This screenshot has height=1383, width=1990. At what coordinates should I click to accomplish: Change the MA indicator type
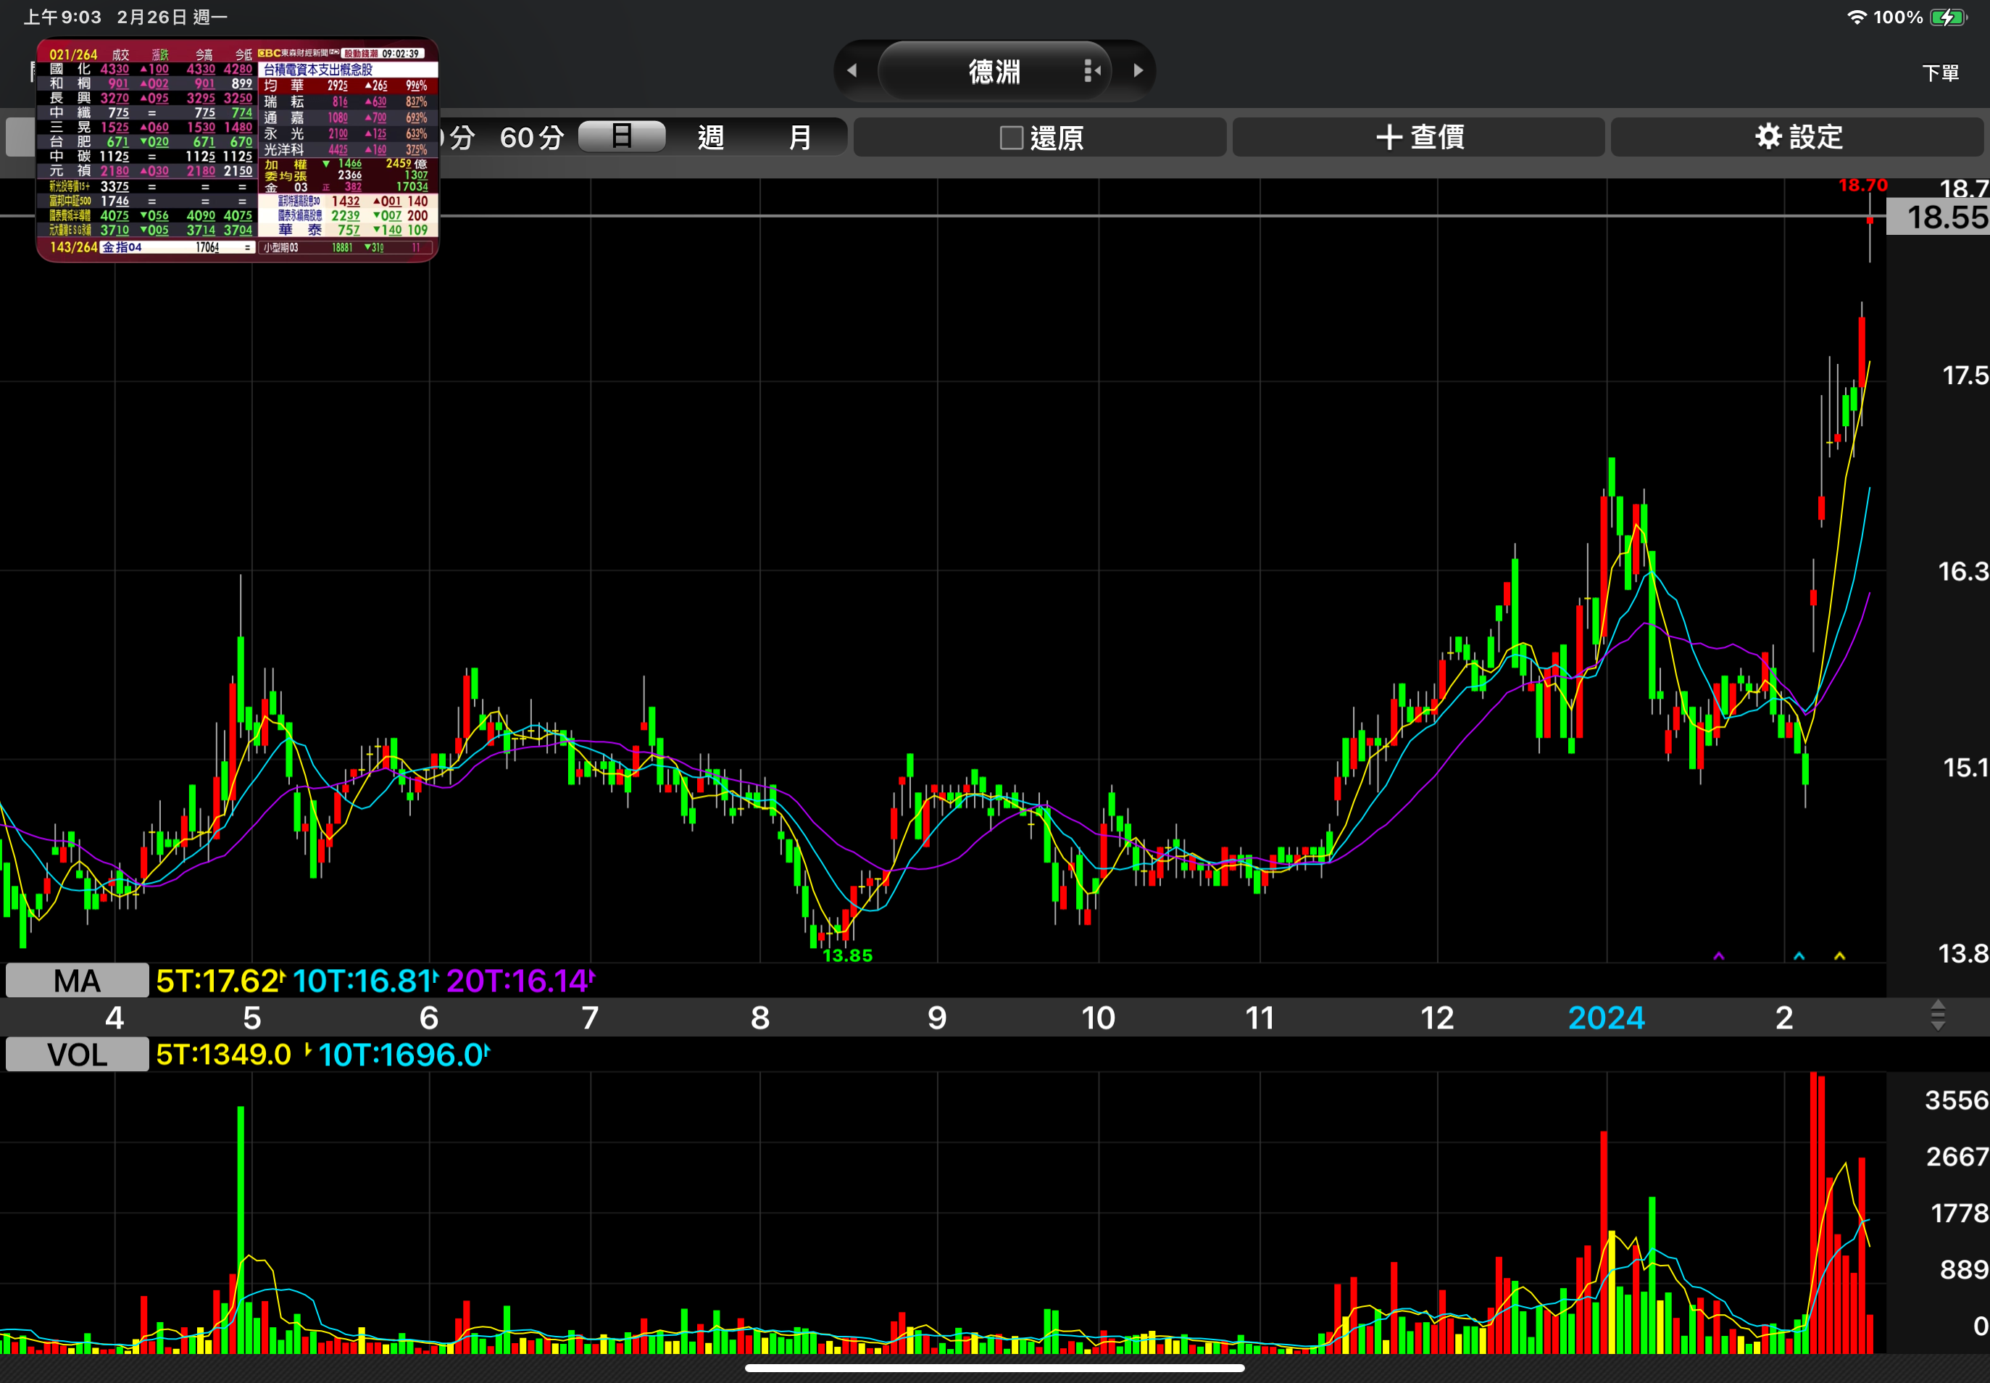[x=77, y=981]
